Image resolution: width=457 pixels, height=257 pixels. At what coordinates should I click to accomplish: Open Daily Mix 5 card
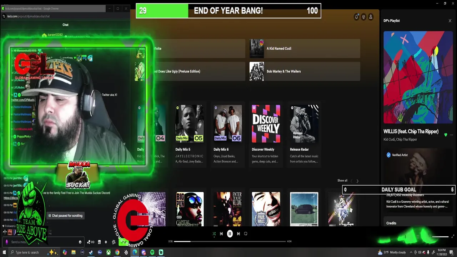coord(190,135)
